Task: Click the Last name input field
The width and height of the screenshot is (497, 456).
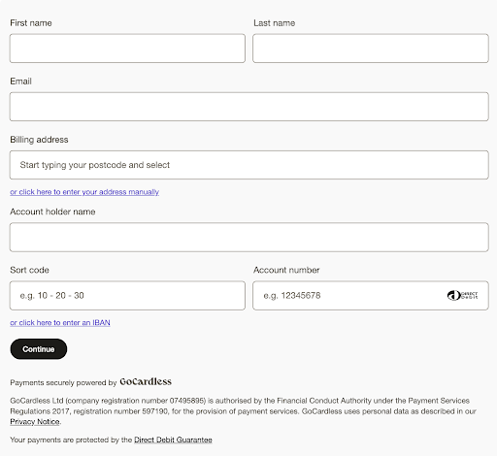Action: click(x=371, y=49)
